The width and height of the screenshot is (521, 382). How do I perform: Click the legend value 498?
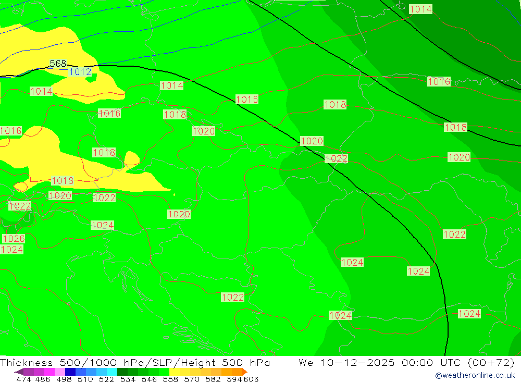pyautogui.click(x=64, y=379)
